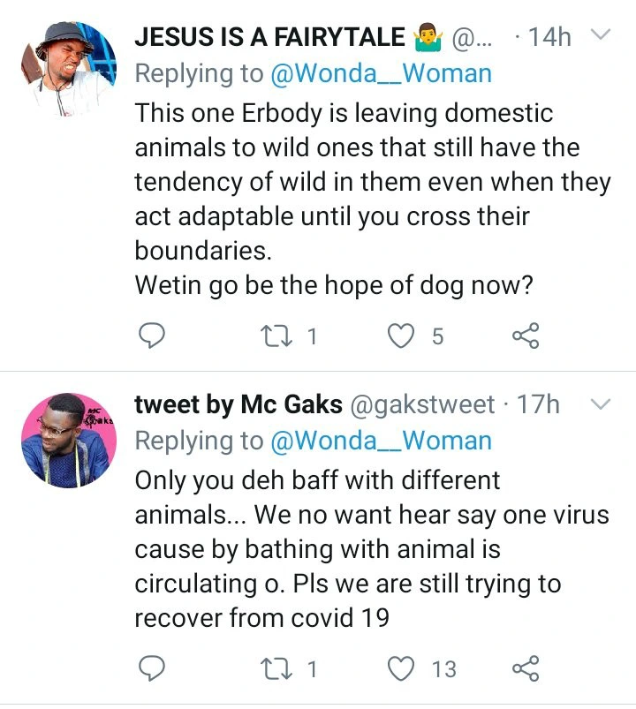The image size is (636, 709).
Task: Open options chevron on the 17h tweet
Action: click(x=600, y=404)
